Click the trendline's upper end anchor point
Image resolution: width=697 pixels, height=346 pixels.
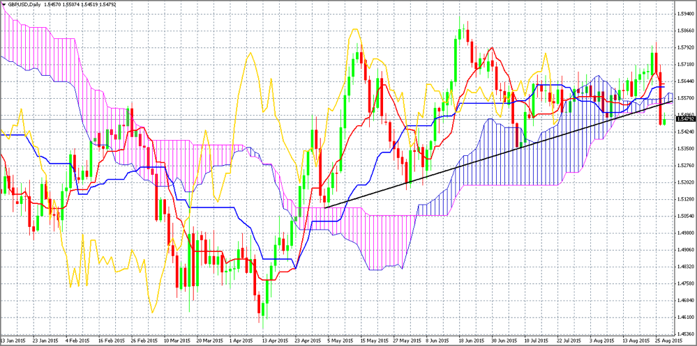pos(673,102)
